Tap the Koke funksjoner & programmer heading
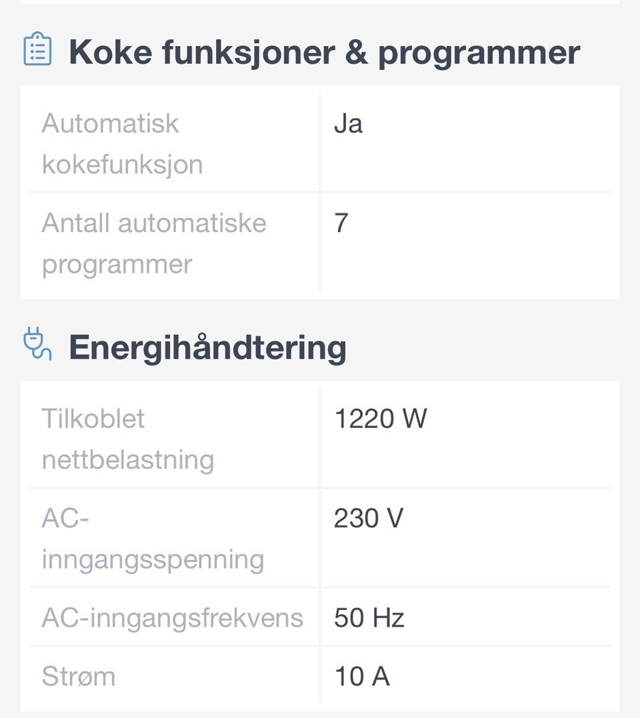Image resolution: width=640 pixels, height=718 pixels. pyautogui.click(x=324, y=52)
